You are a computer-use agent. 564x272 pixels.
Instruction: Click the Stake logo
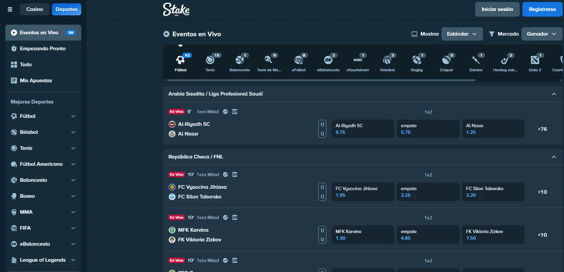(176, 9)
